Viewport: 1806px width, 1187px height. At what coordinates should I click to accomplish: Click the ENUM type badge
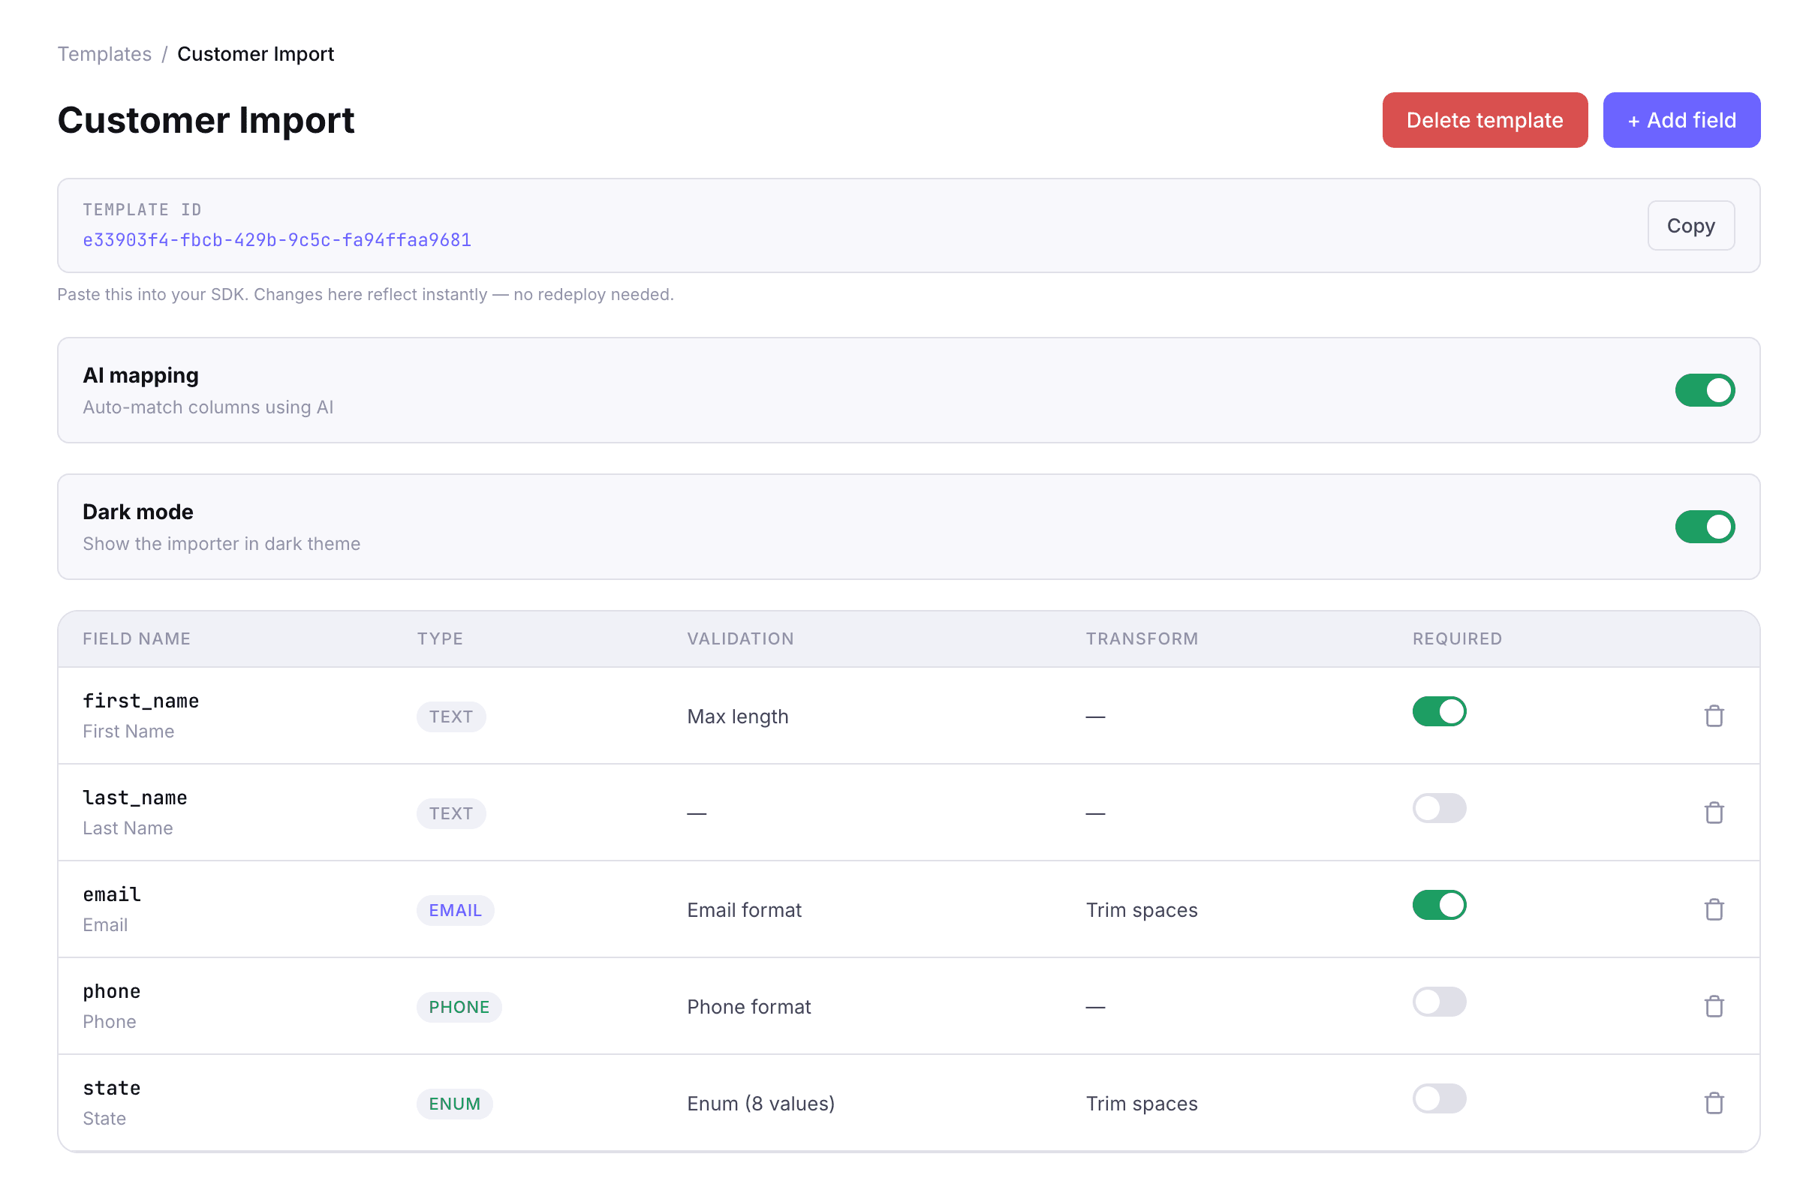tap(455, 1104)
